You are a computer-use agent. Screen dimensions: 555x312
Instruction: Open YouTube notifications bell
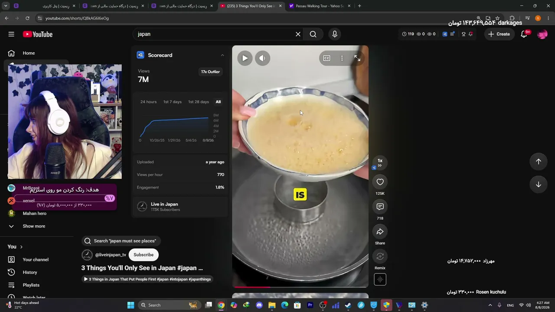pos(524,34)
